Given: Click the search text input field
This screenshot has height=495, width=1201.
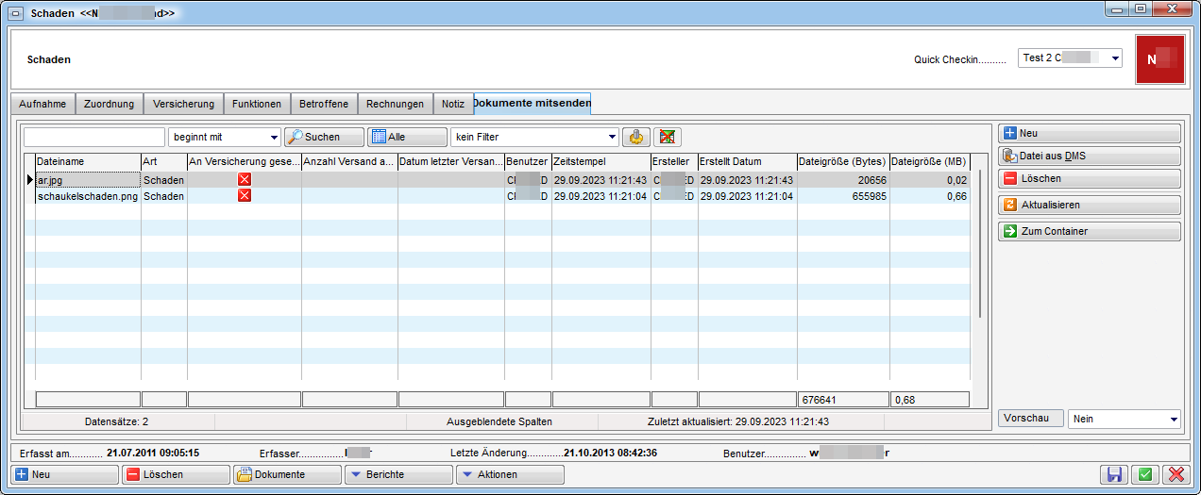Looking at the screenshot, I should 94,137.
